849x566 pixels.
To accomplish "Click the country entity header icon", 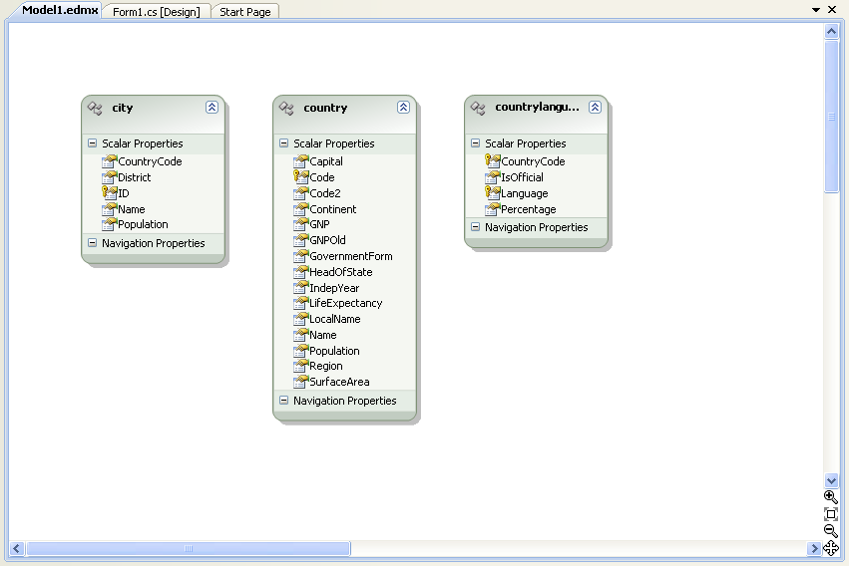I will [x=286, y=108].
